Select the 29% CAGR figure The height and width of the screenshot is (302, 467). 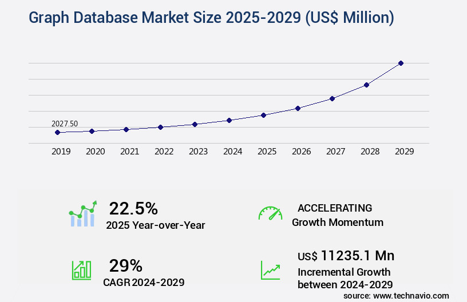(126, 265)
